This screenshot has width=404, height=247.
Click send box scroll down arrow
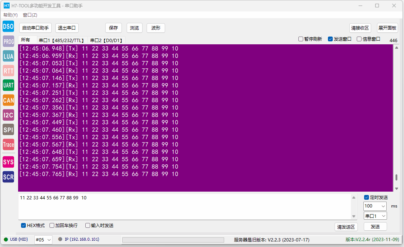point(354,216)
